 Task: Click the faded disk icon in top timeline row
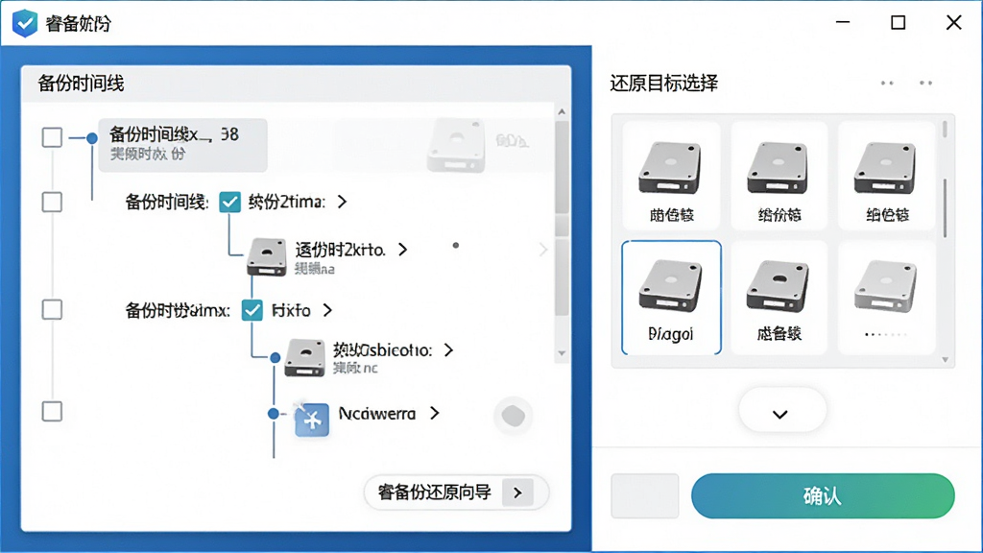pyautogui.click(x=456, y=146)
